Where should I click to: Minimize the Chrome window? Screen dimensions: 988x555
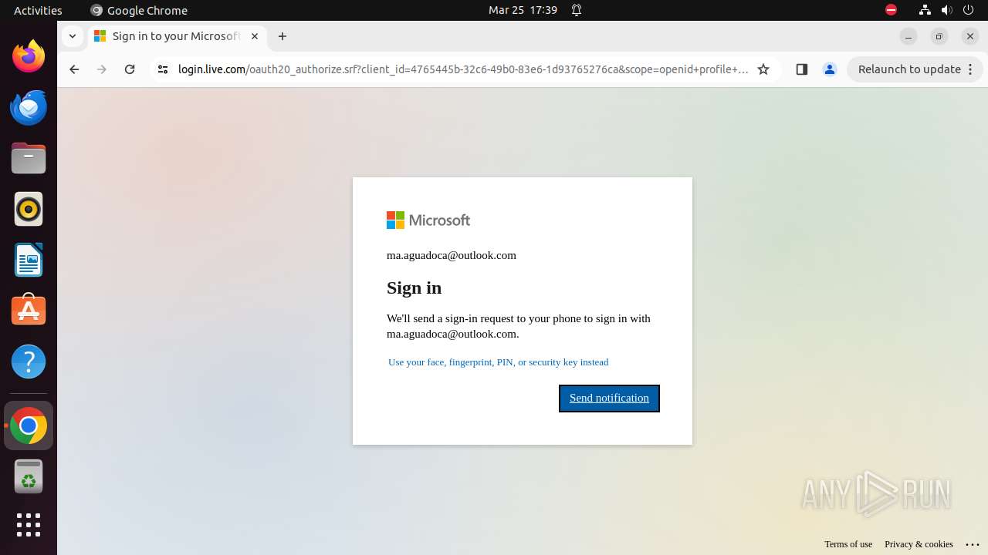(908, 36)
